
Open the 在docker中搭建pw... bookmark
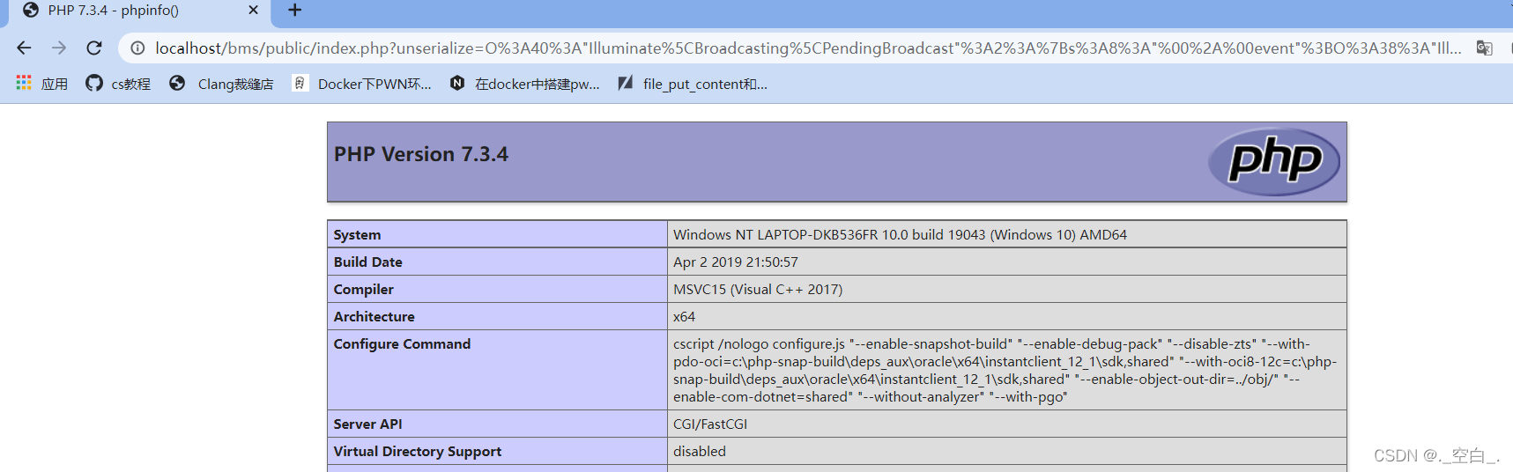(525, 84)
